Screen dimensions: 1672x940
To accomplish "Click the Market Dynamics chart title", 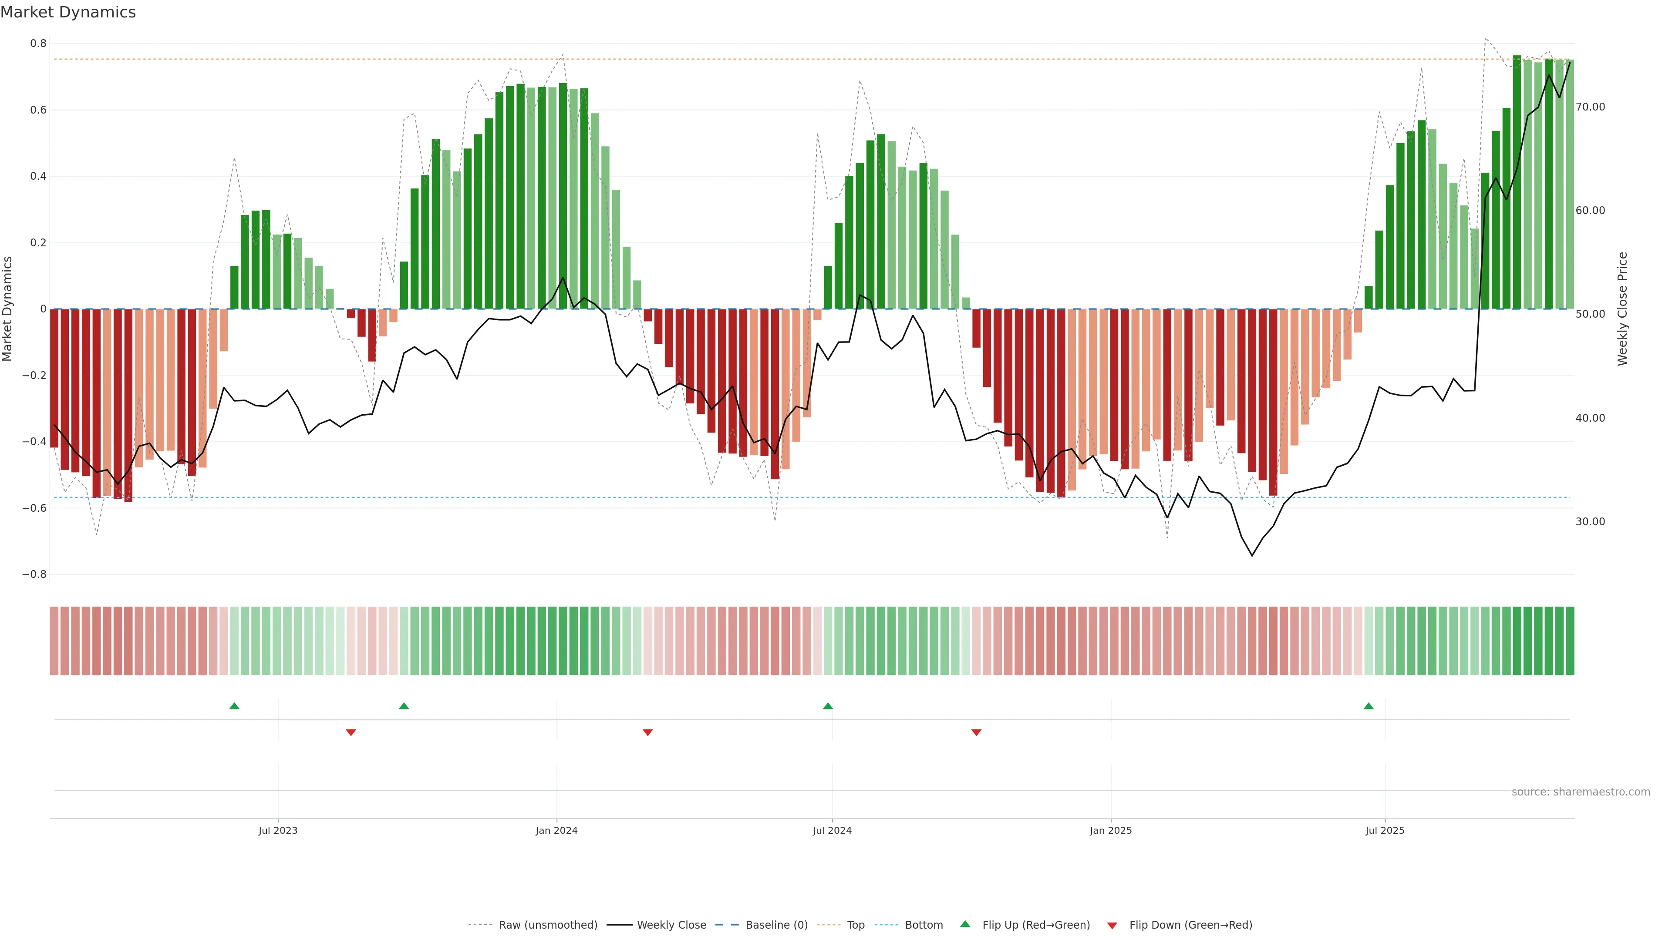I will pos(68,12).
